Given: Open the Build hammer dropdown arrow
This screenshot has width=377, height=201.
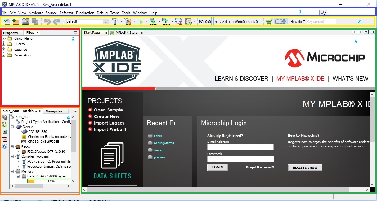Looking at the screenshot, I should pyautogui.click(x=121, y=21).
